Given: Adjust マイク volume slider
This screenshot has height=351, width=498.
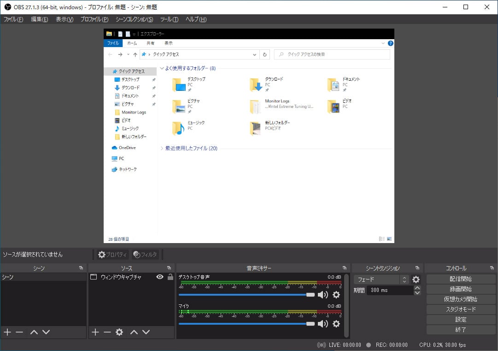Looking at the screenshot, I should click(x=246, y=324).
